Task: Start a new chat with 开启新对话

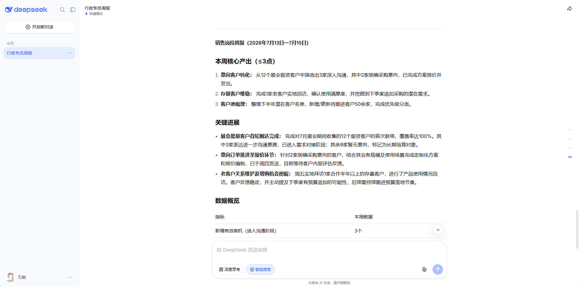Action: tap(39, 27)
